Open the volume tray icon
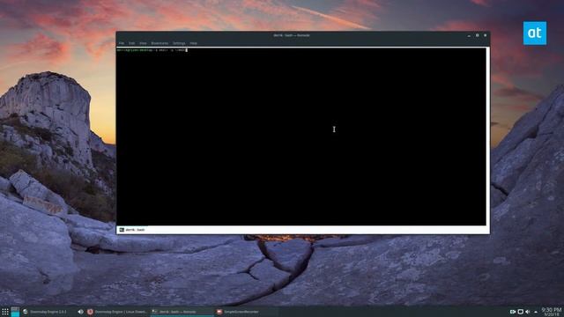Image resolution: width=564 pixels, height=317 pixels. tap(527, 312)
